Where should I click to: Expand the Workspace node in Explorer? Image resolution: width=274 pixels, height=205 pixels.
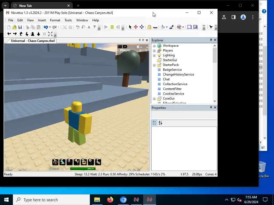[x=154, y=46]
